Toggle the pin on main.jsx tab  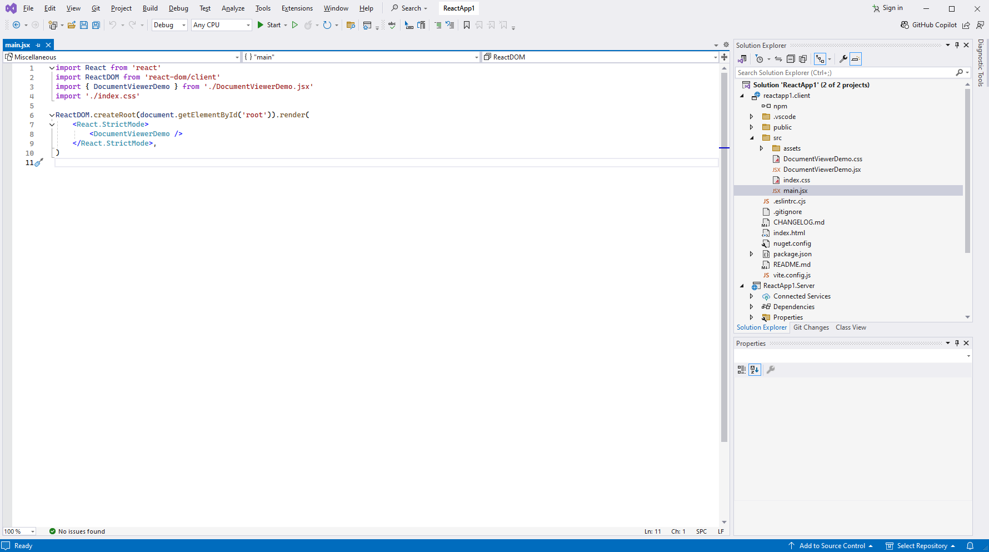click(x=38, y=45)
